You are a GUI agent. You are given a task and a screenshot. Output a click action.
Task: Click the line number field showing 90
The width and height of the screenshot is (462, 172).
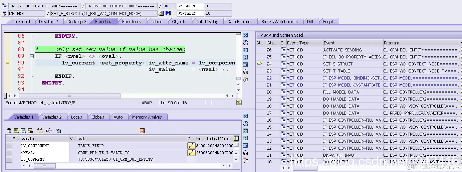pos(170,6)
